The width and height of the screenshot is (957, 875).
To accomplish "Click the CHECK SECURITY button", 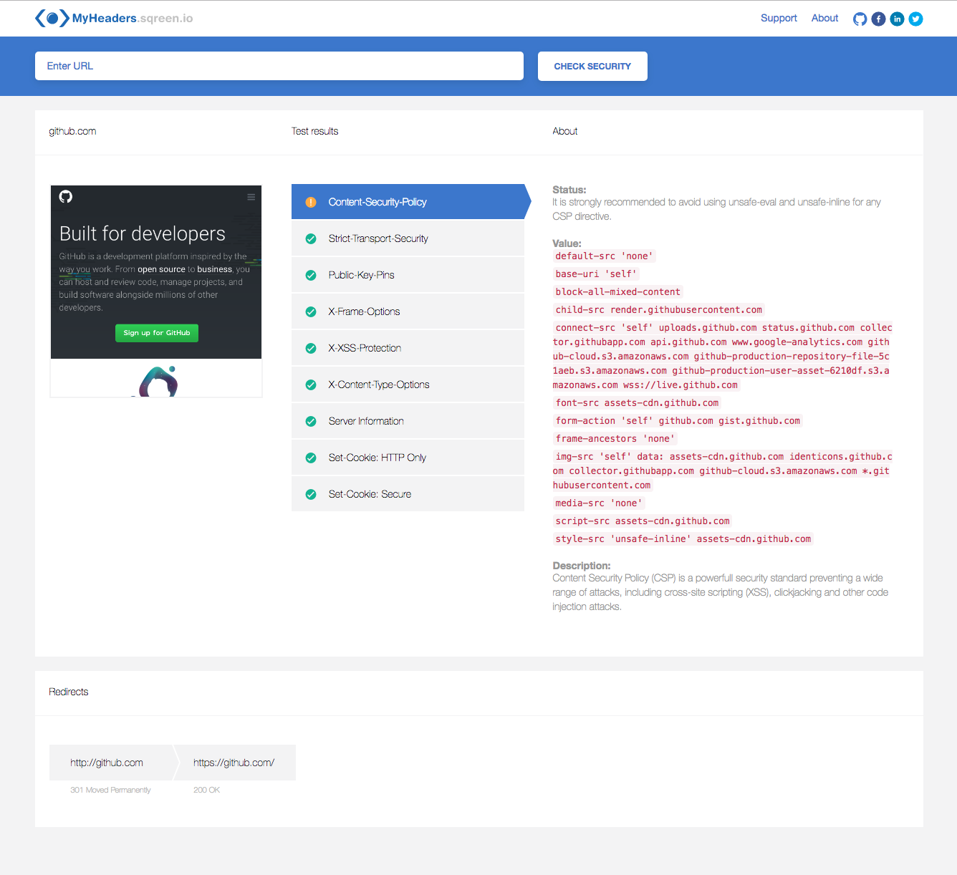I will click(592, 66).
